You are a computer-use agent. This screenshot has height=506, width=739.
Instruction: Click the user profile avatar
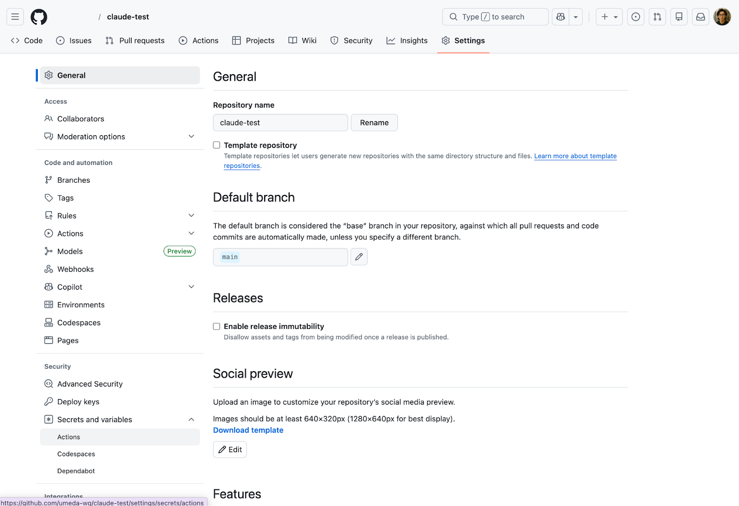point(722,17)
